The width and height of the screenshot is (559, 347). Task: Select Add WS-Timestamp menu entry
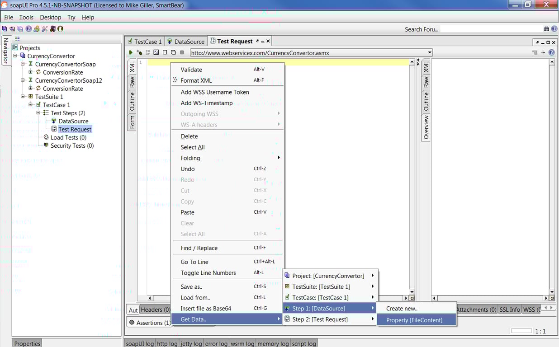(x=227, y=103)
